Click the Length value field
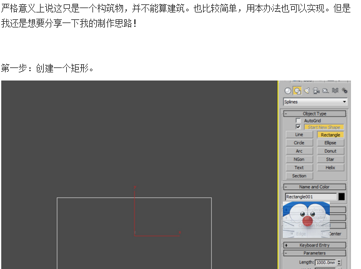This screenshot has height=269, width=361. (325, 262)
